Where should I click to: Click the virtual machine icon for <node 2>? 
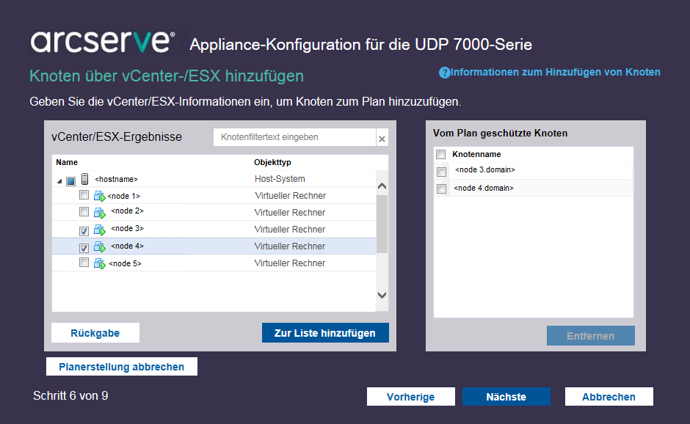99,213
